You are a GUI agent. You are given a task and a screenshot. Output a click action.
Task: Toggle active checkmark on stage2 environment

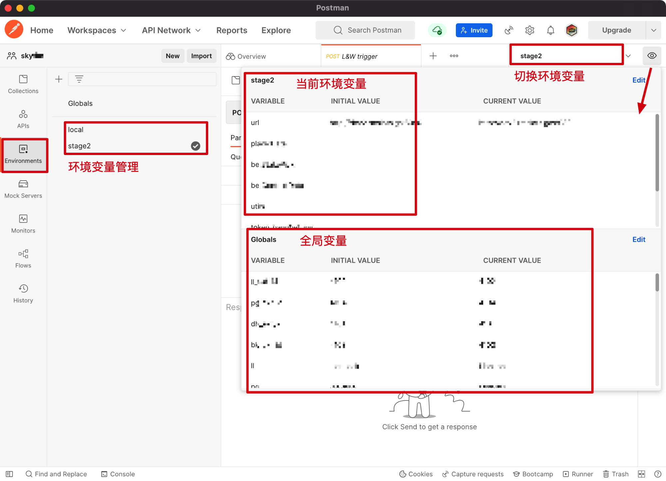point(195,146)
